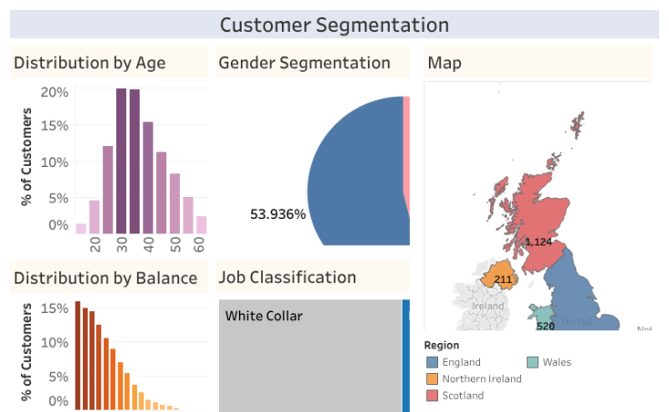Select the Northern Ireland legend swatch

(x=433, y=378)
